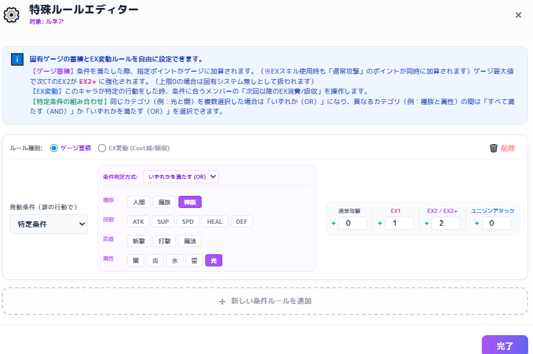Switch rule type to EX変動 (Cost減/吸収)
533x354 pixels.
[102, 147]
